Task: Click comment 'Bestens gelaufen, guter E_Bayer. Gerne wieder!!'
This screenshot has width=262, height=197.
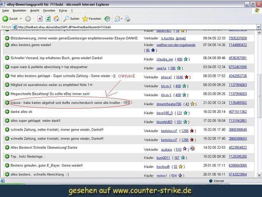Action: pos(47,165)
